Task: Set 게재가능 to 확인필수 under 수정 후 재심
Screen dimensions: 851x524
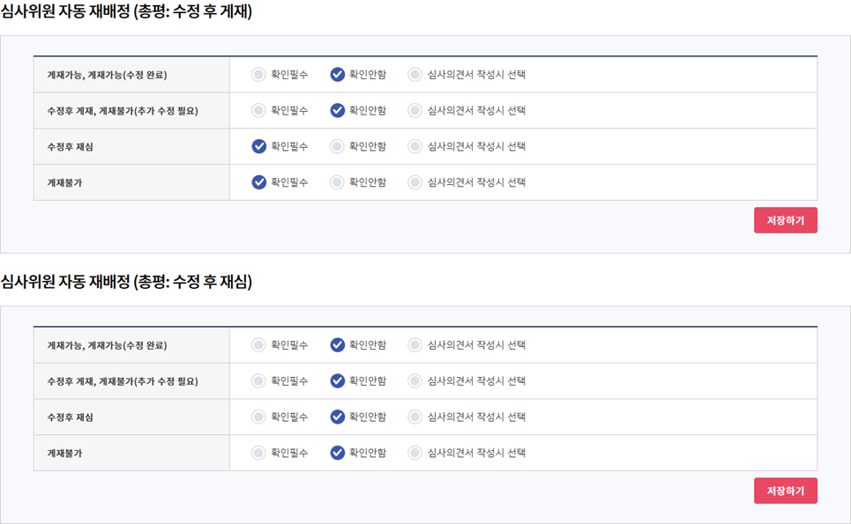Action: click(258, 345)
